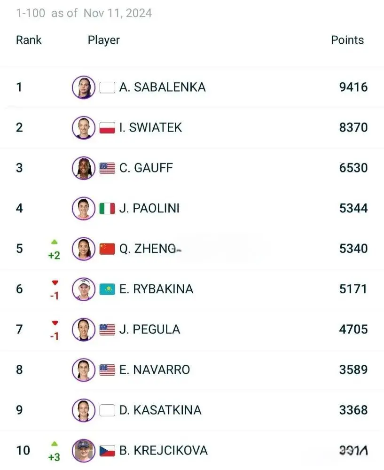Image resolution: width=384 pixels, height=470 pixels.
Task: Click the Polish flag icon next to Swiatek
Action: tap(107, 128)
